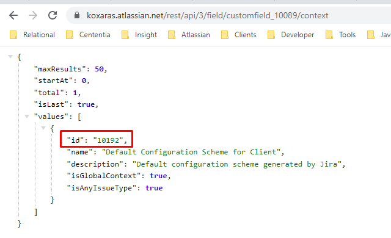Open the Insight bookmarks folder
Viewport: 391px width, 238px height.
click(139, 35)
